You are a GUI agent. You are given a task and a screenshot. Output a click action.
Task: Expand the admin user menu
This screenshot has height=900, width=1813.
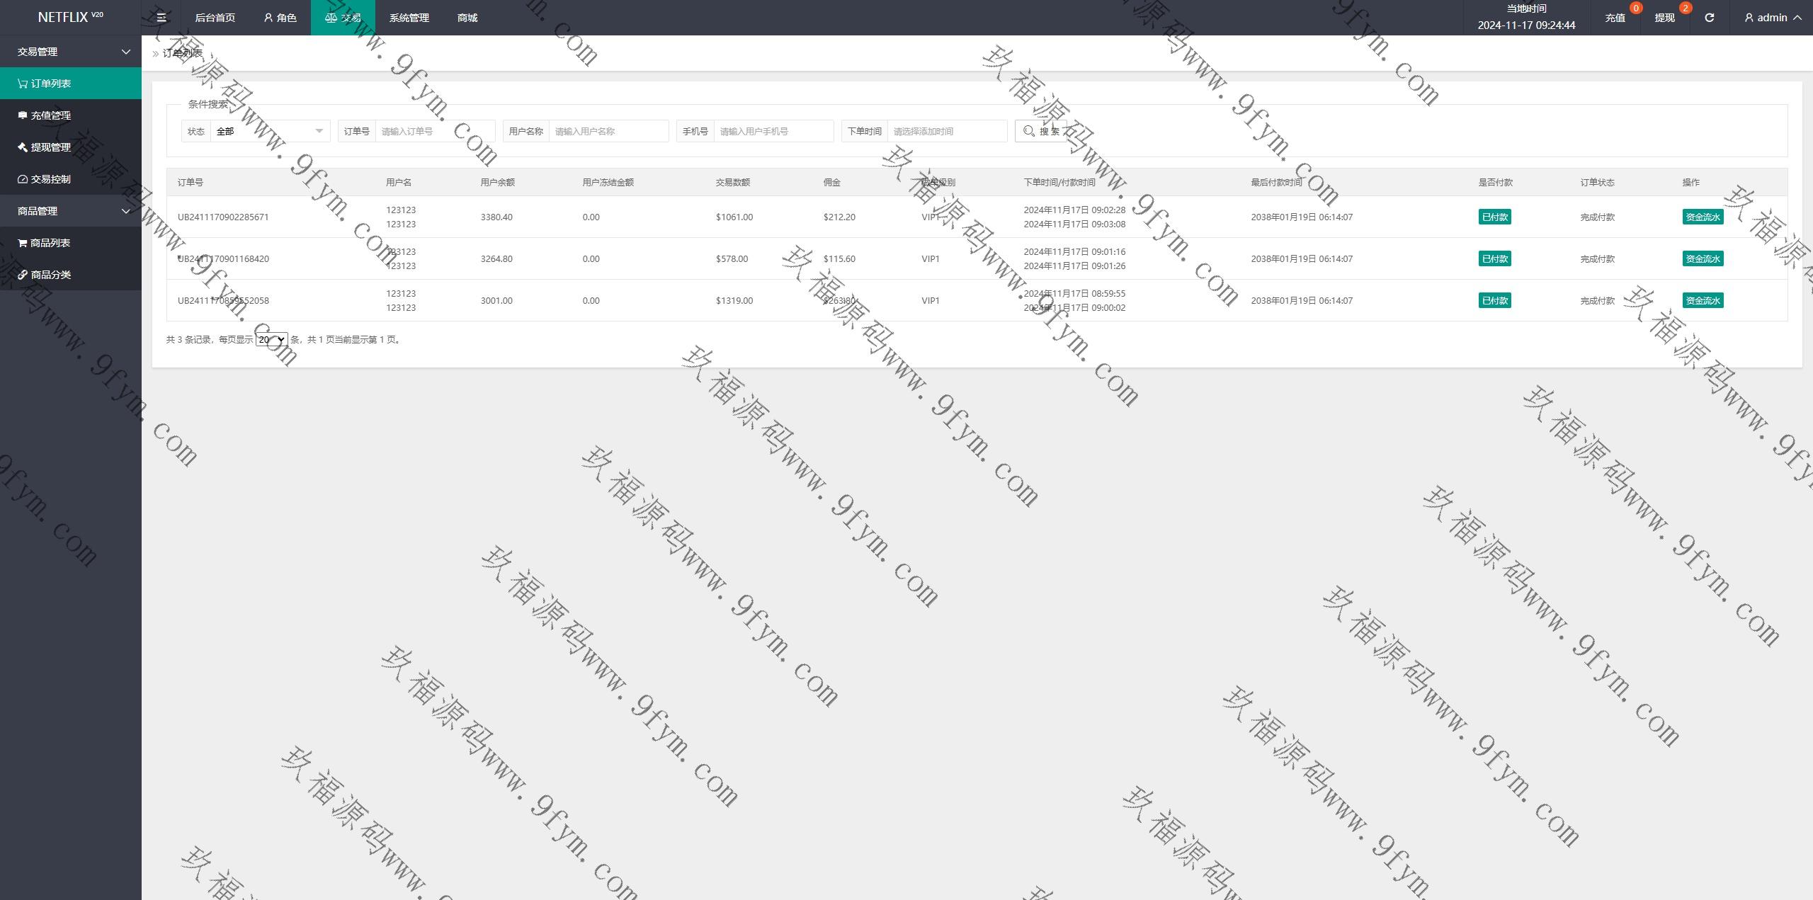(1773, 18)
